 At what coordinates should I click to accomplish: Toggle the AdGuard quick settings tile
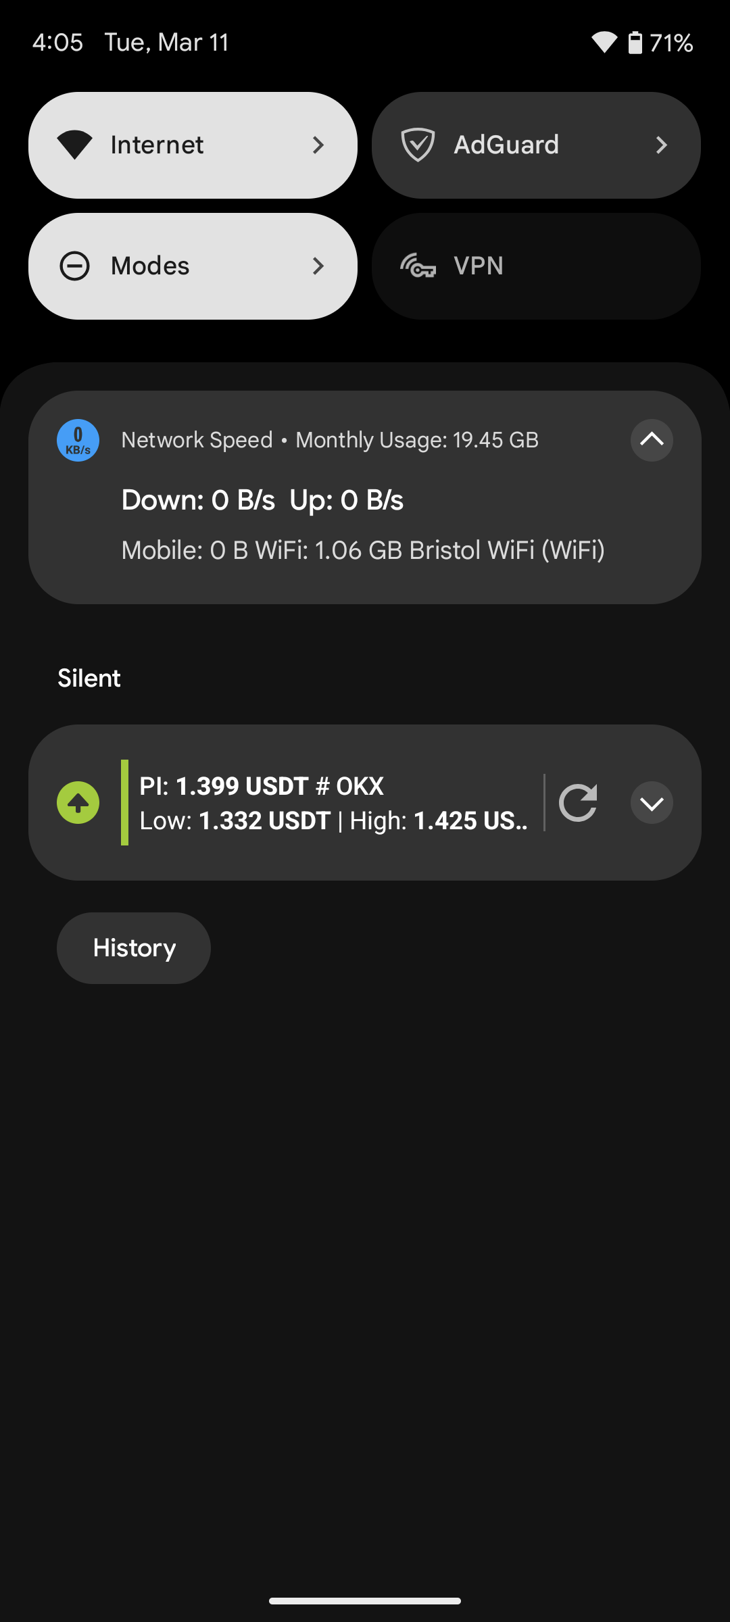tap(536, 145)
